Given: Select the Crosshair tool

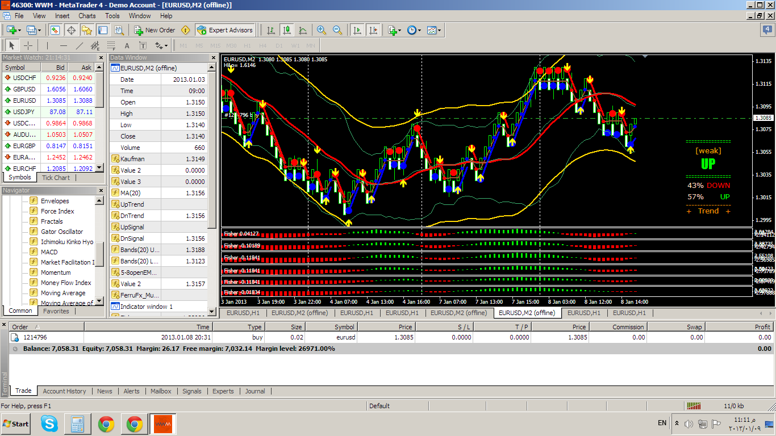Looking at the screenshot, I should (x=28, y=45).
